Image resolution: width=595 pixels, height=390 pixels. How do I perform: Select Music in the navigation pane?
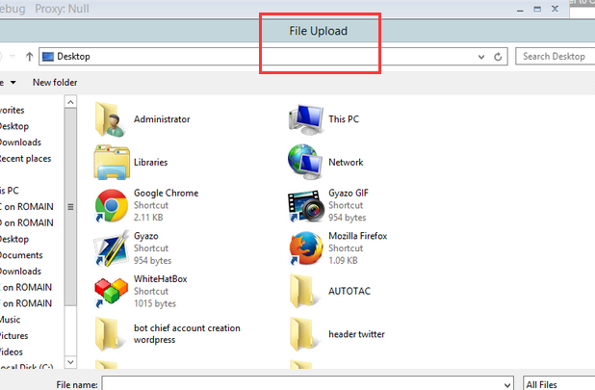pyautogui.click(x=10, y=320)
